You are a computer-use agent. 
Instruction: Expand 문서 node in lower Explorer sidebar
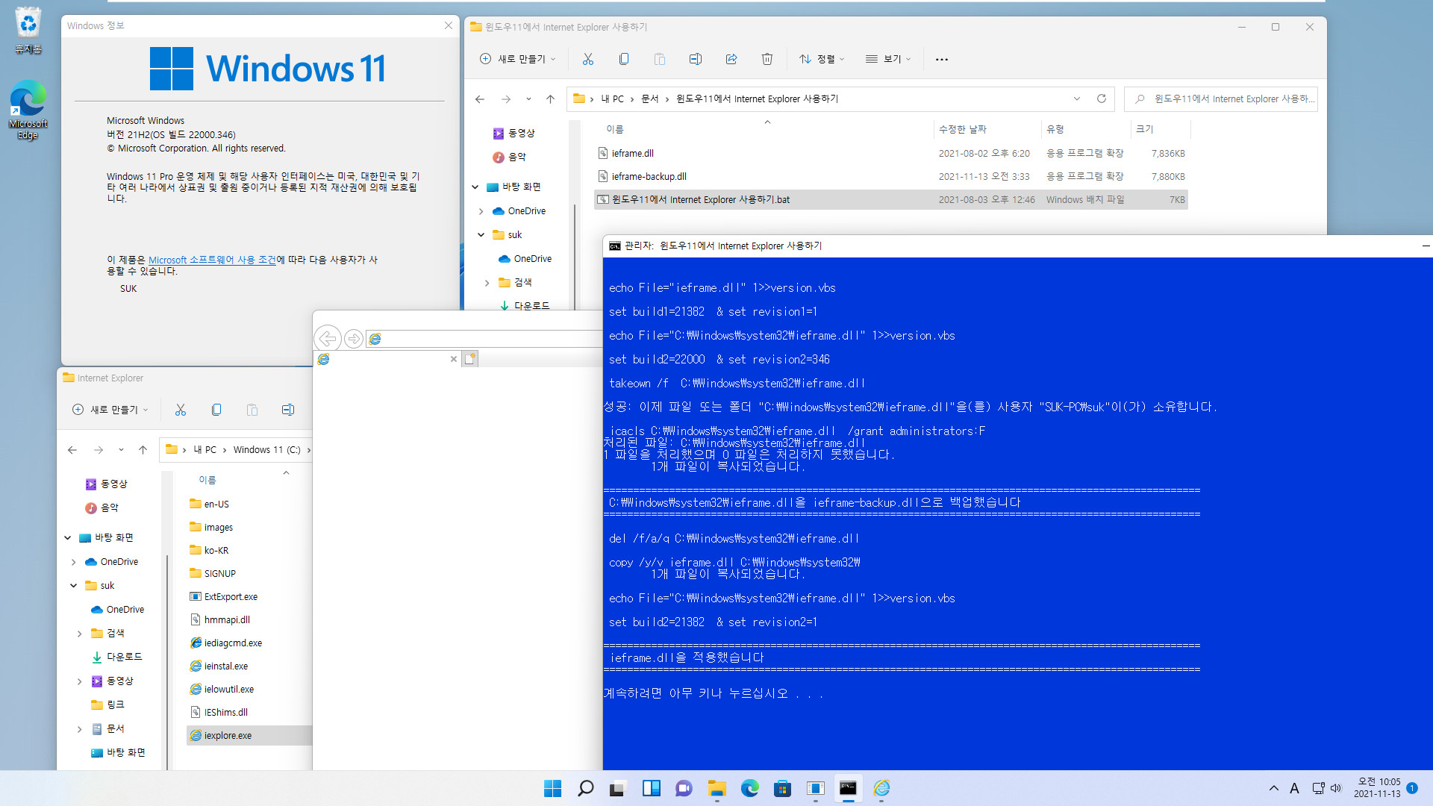(79, 729)
